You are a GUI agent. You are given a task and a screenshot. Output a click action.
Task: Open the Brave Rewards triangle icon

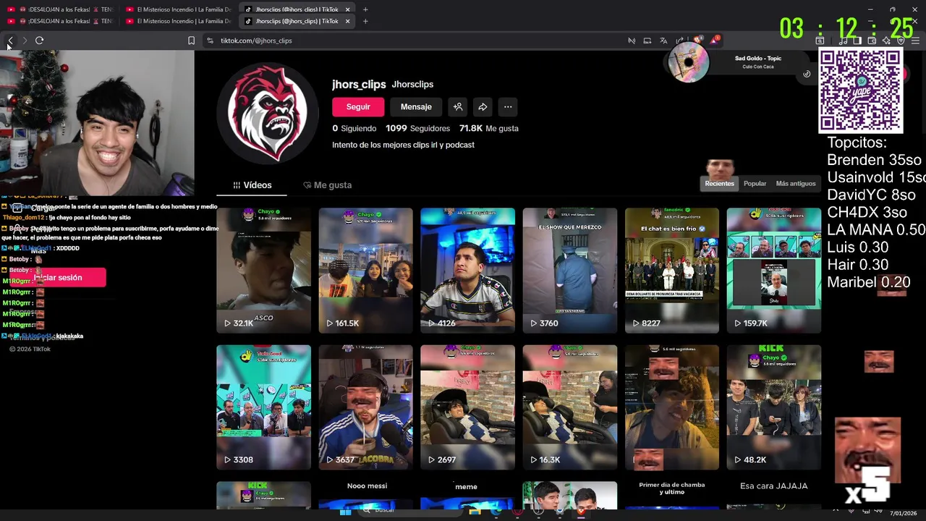click(x=713, y=40)
